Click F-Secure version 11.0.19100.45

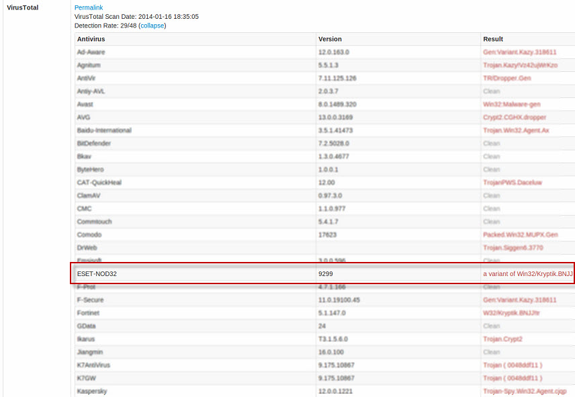pos(339,300)
